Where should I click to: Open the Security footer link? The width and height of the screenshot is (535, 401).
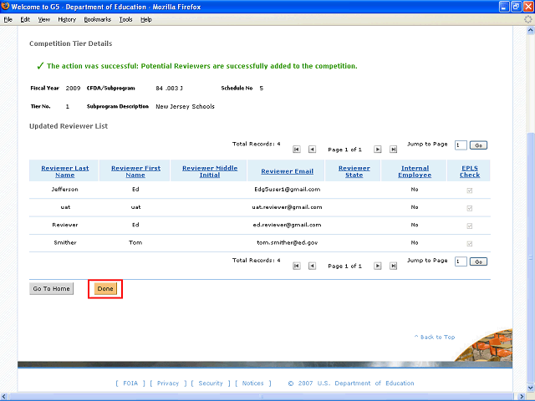click(x=211, y=383)
